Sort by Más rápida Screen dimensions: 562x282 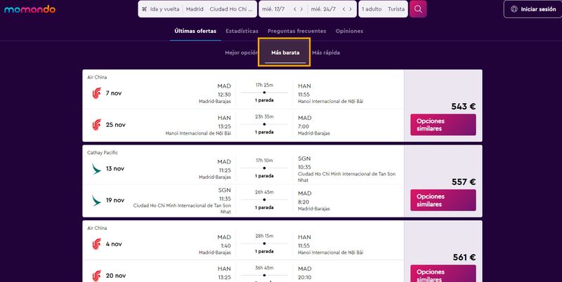[x=326, y=53]
